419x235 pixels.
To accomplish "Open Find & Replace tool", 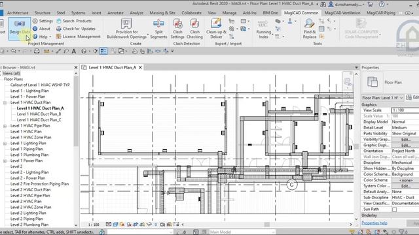I will point(310,29).
